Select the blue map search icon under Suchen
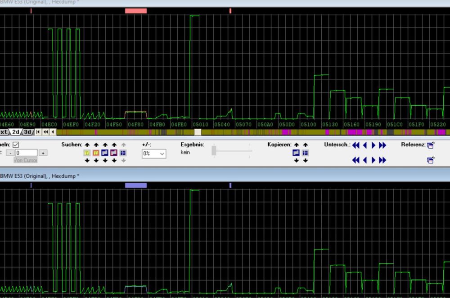 [105, 153]
